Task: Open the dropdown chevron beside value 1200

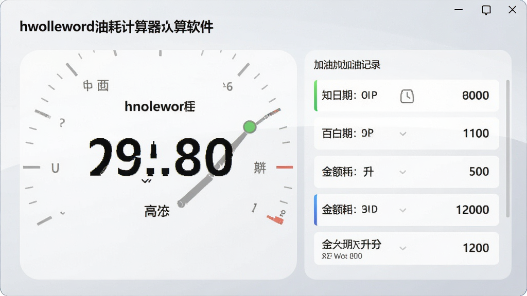Action: (402, 248)
